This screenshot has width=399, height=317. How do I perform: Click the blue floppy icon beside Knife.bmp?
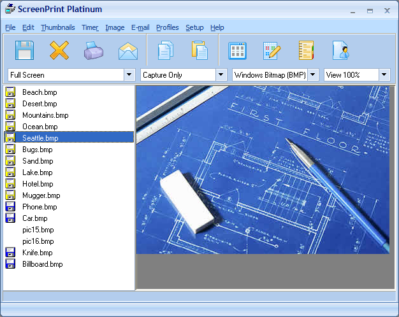[x=10, y=253]
